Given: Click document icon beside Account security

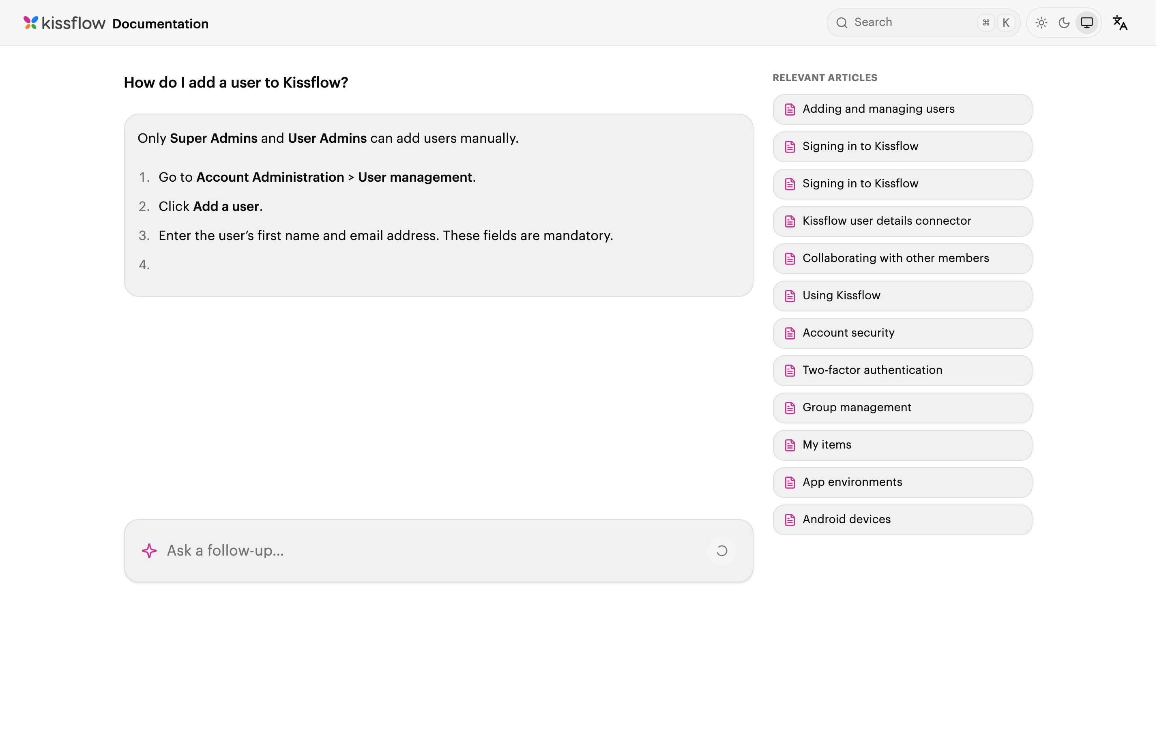Looking at the screenshot, I should pos(790,333).
